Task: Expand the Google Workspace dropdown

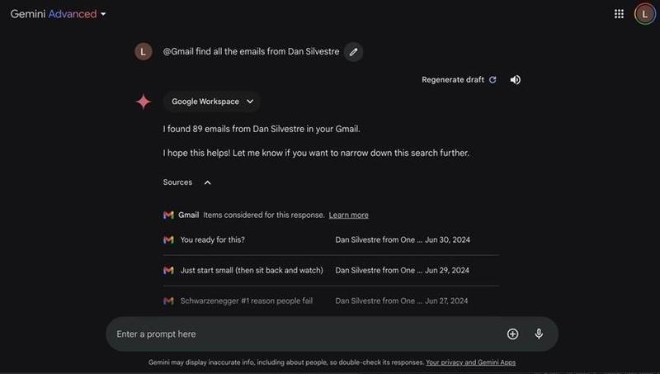Action: (212, 102)
